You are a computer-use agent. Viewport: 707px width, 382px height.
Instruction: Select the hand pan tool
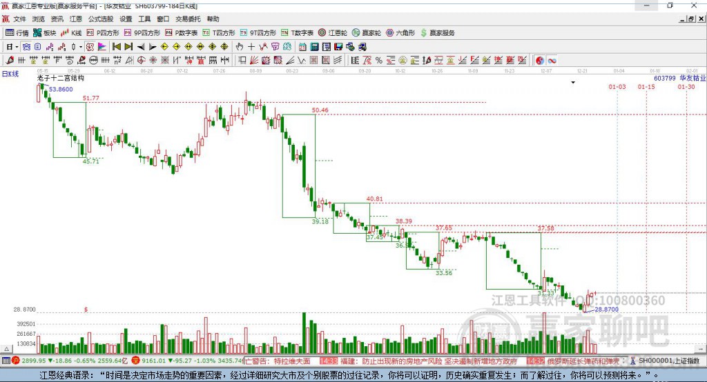tap(240, 47)
